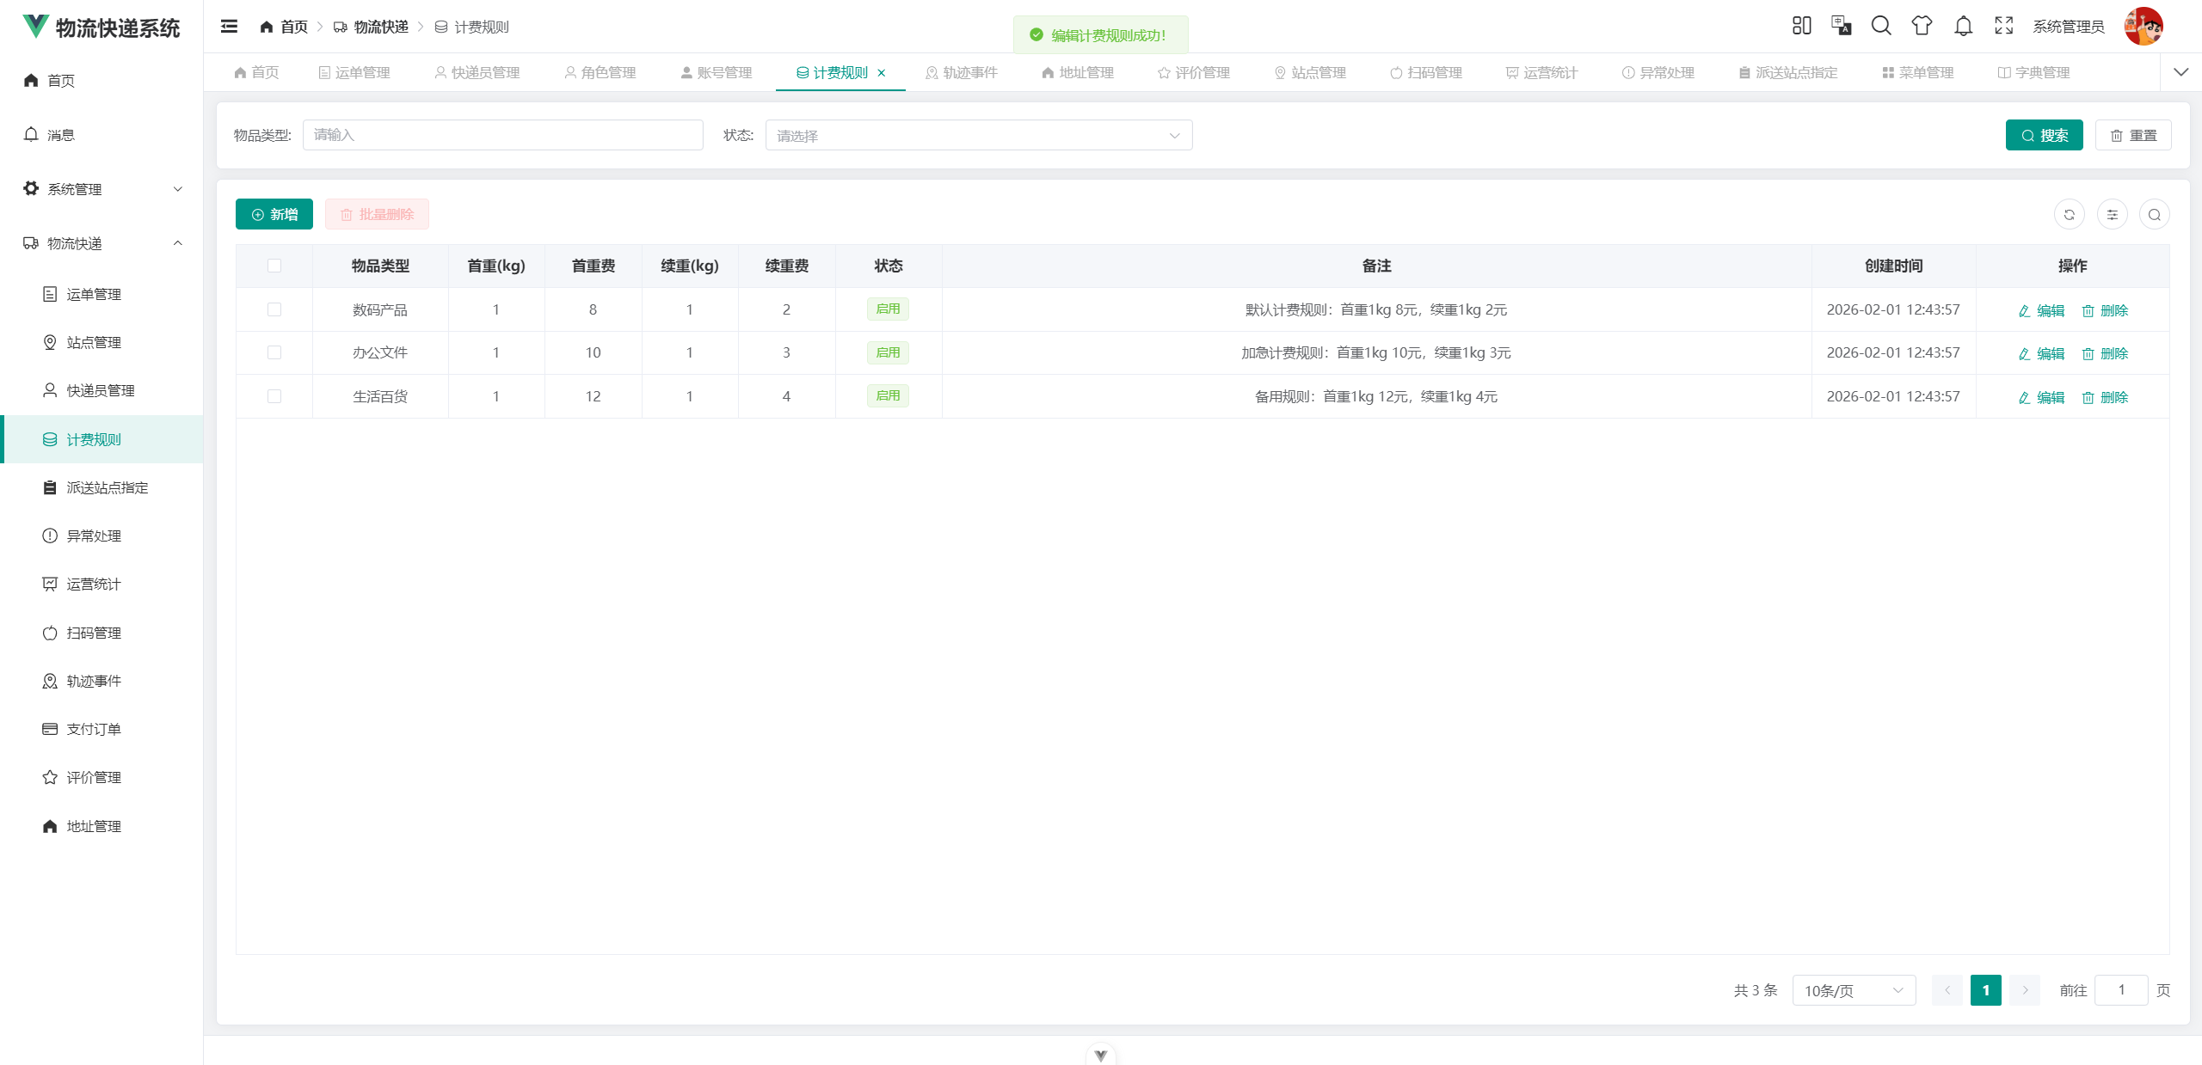This screenshot has height=1065, width=2202.
Task: Check the 数码产品 row checkbox
Action: (274, 309)
